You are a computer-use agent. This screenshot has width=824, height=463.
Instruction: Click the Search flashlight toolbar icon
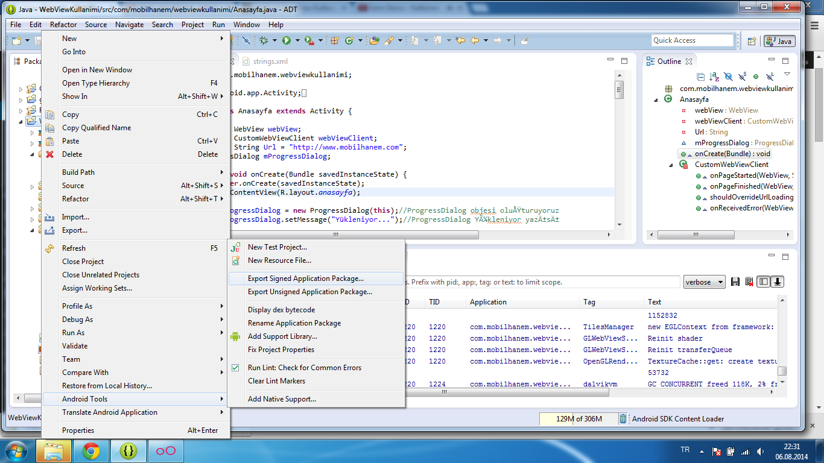click(x=389, y=40)
